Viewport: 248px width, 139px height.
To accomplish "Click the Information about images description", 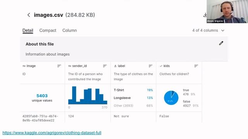I will (48, 54).
